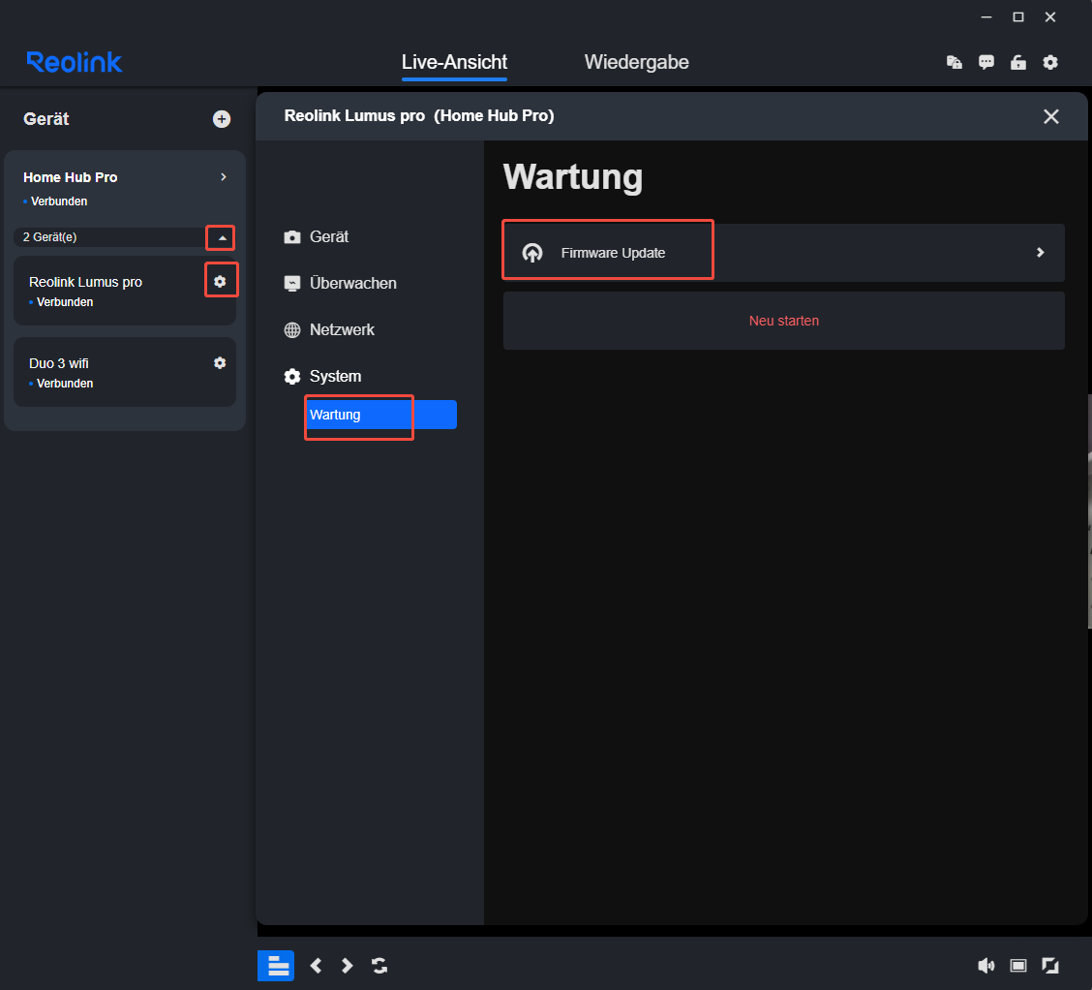Open the language translation icon
The width and height of the screenshot is (1092, 990).
pyautogui.click(x=955, y=62)
